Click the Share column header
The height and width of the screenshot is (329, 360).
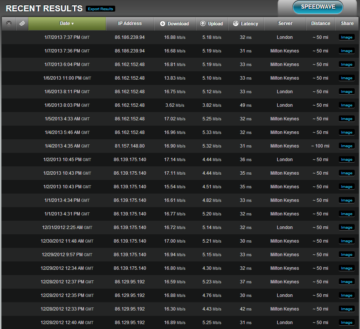point(347,23)
